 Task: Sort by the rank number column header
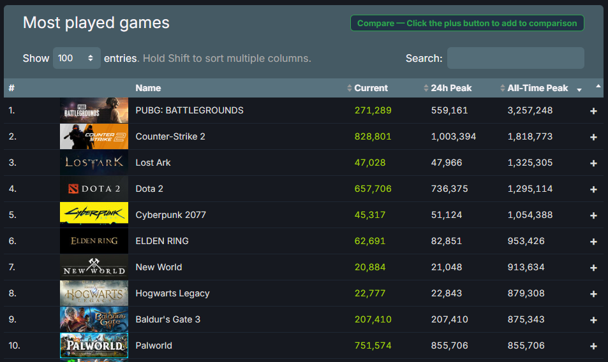11,88
